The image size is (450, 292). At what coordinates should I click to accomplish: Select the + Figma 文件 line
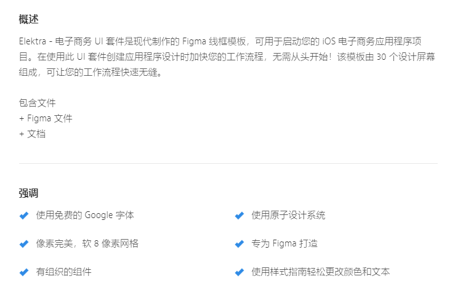click(46, 118)
